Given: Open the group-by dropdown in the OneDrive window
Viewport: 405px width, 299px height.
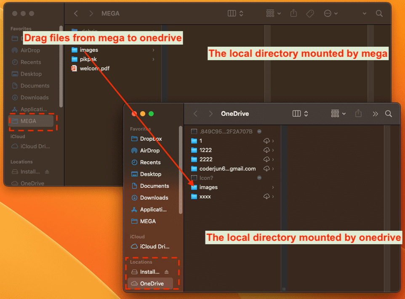Looking at the screenshot, I should point(338,114).
